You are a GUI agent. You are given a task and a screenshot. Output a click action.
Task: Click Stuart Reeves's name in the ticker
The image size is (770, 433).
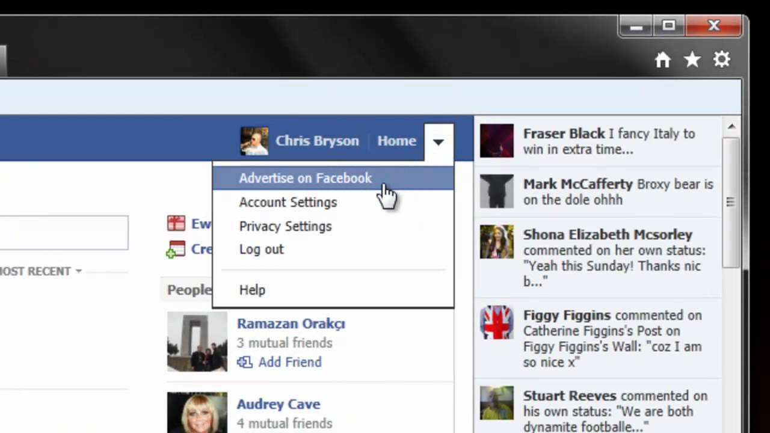point(570,396)
